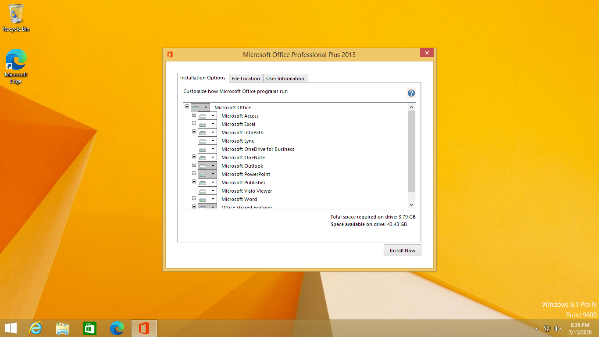599x337 pixels.
Task: Open File Explorer from taskbar
Action: [x=63, y=328]
